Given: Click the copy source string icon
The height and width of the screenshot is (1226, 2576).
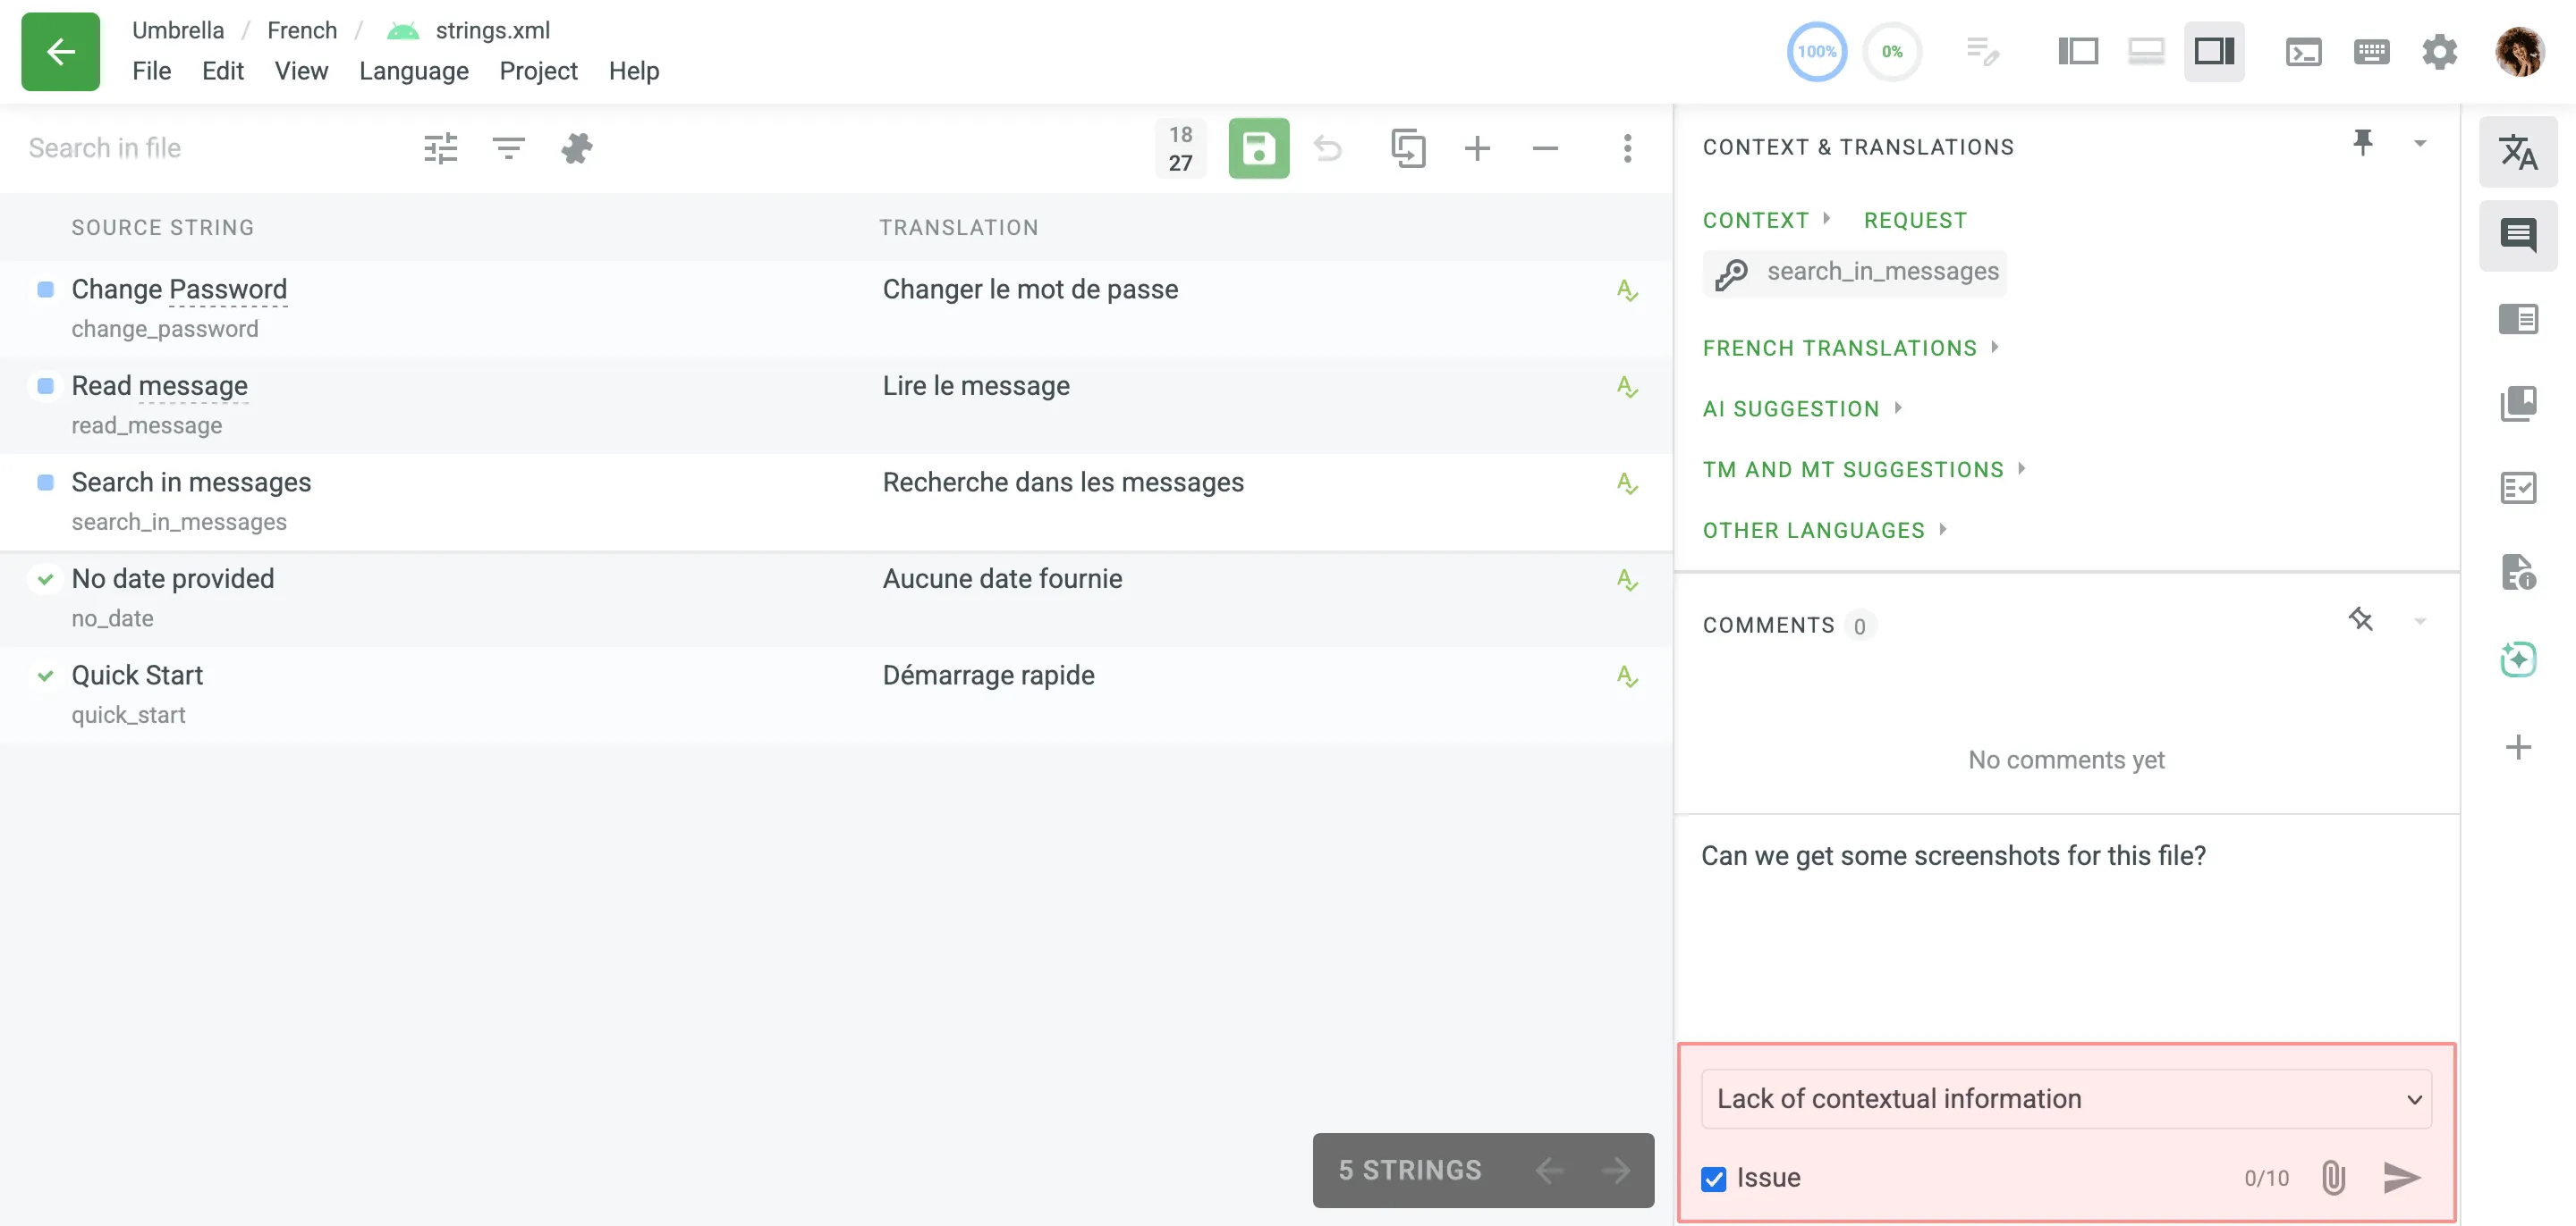Looking at the screenshot, I should [1407, 149].
